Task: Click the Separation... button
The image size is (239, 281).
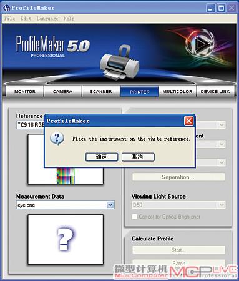Action: pos(178,177)
